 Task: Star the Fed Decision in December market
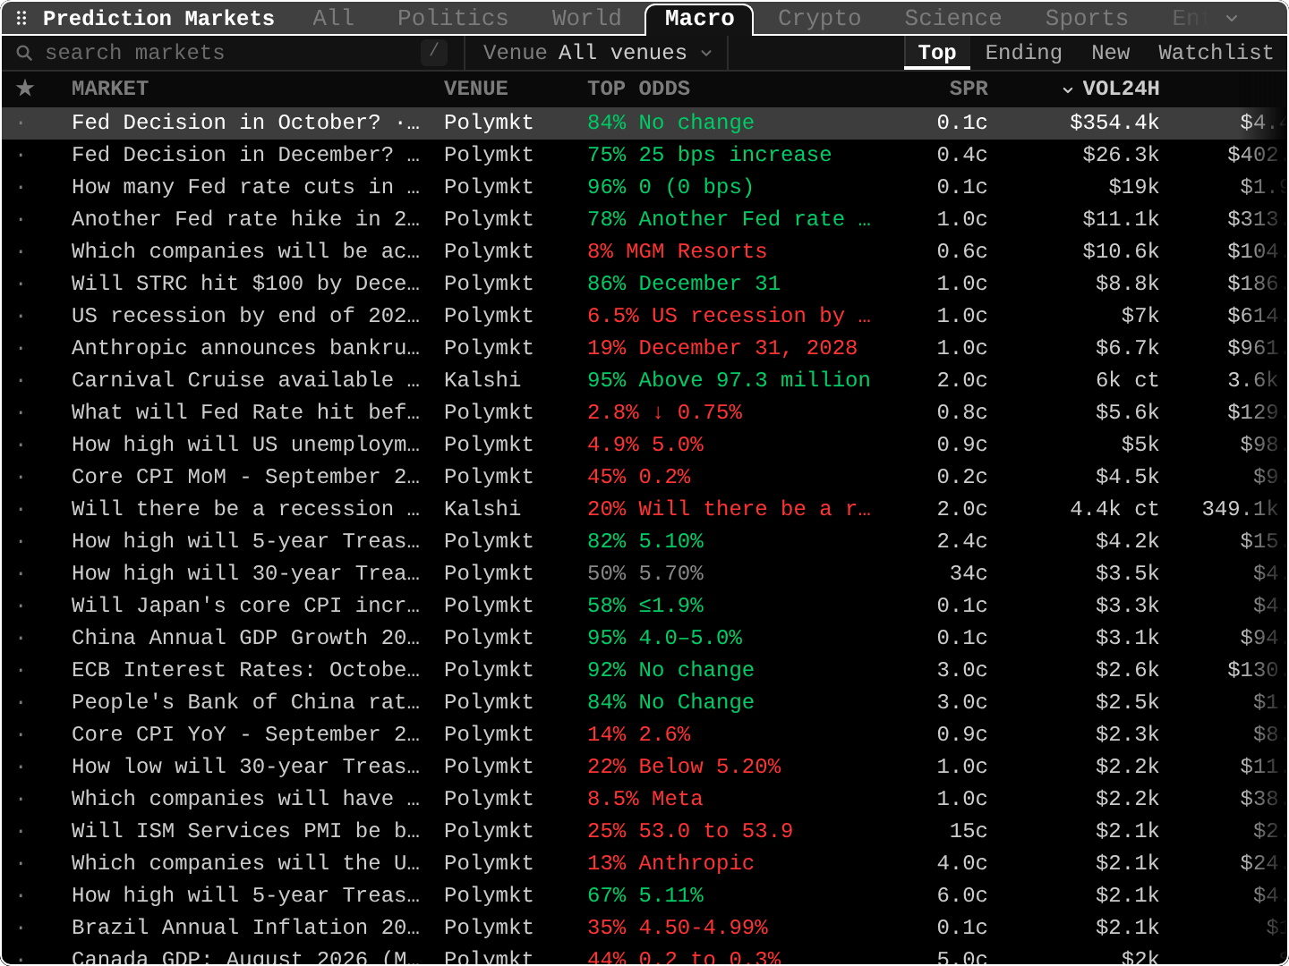[x=21, y=155]
